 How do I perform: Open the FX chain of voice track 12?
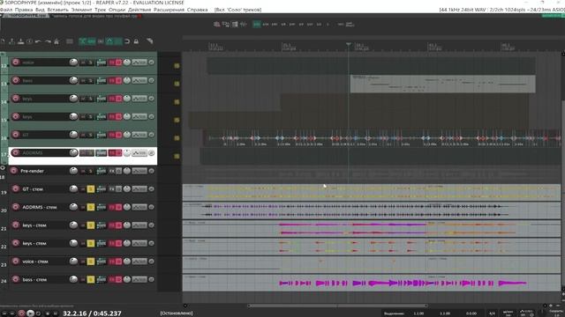click(112, 63)
